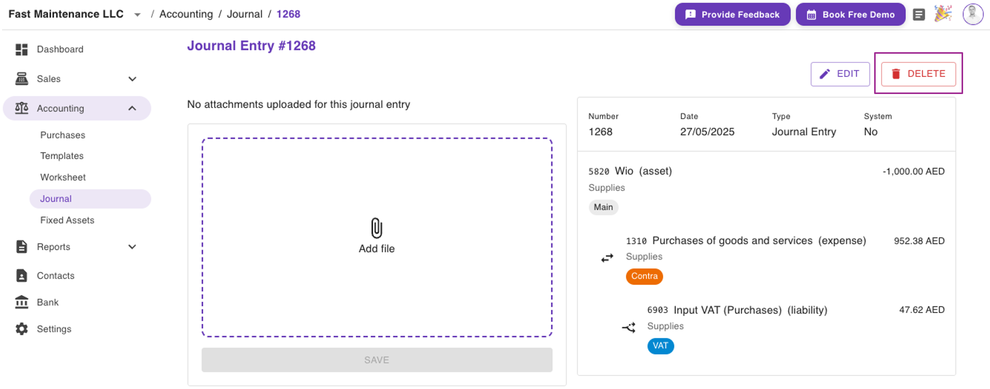Viewport: 990px width, 389px height.
Task: Click the party popper celebration icon
Action: pyautogui.click(x=943, y=14)
